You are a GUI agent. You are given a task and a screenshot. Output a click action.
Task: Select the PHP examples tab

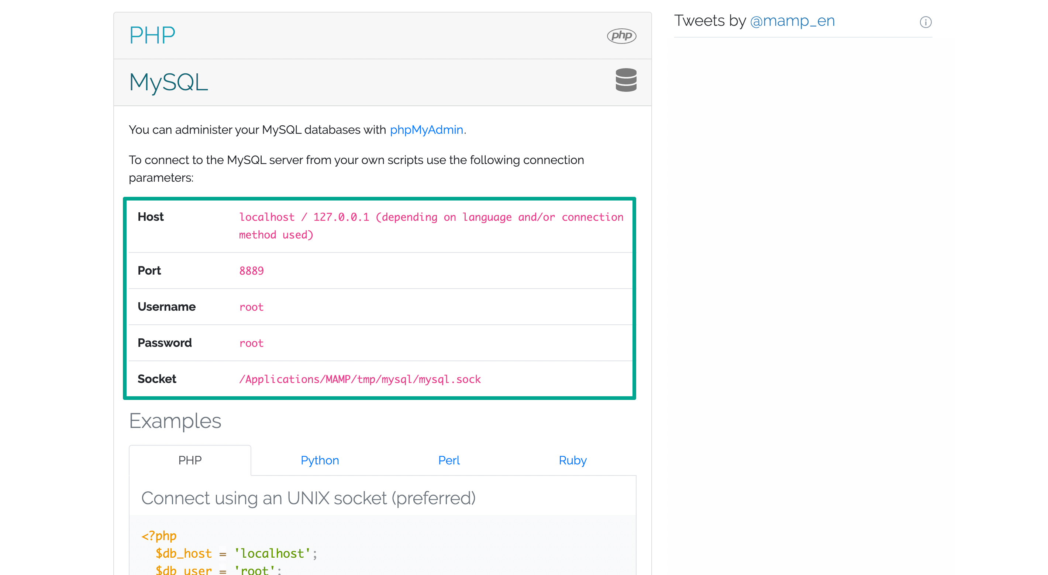[x=190, y=460]
